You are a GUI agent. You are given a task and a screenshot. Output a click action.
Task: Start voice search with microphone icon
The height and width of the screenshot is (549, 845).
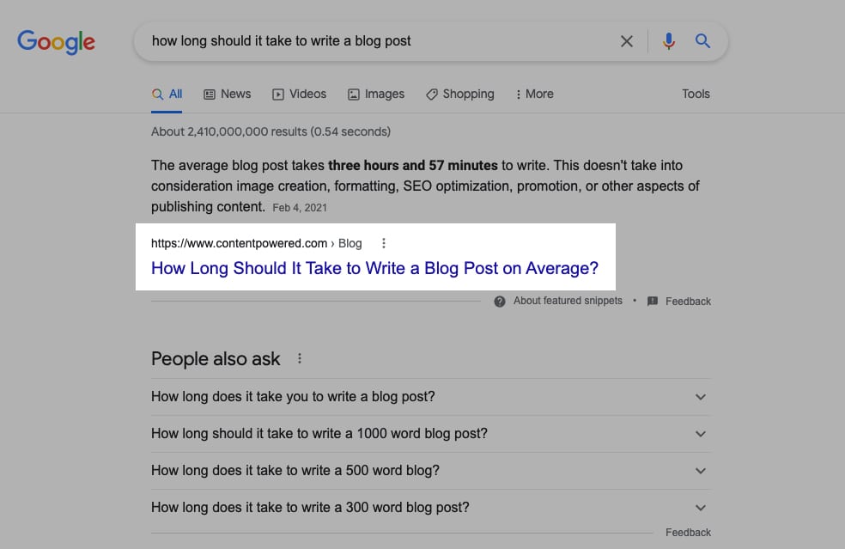pos(669,41)
